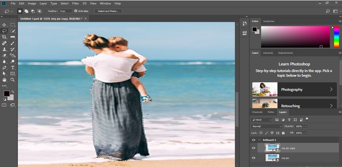Select the Zoom tool in toolbar
The height and width of the screenshot is (167, 342).
coord(13,80)
